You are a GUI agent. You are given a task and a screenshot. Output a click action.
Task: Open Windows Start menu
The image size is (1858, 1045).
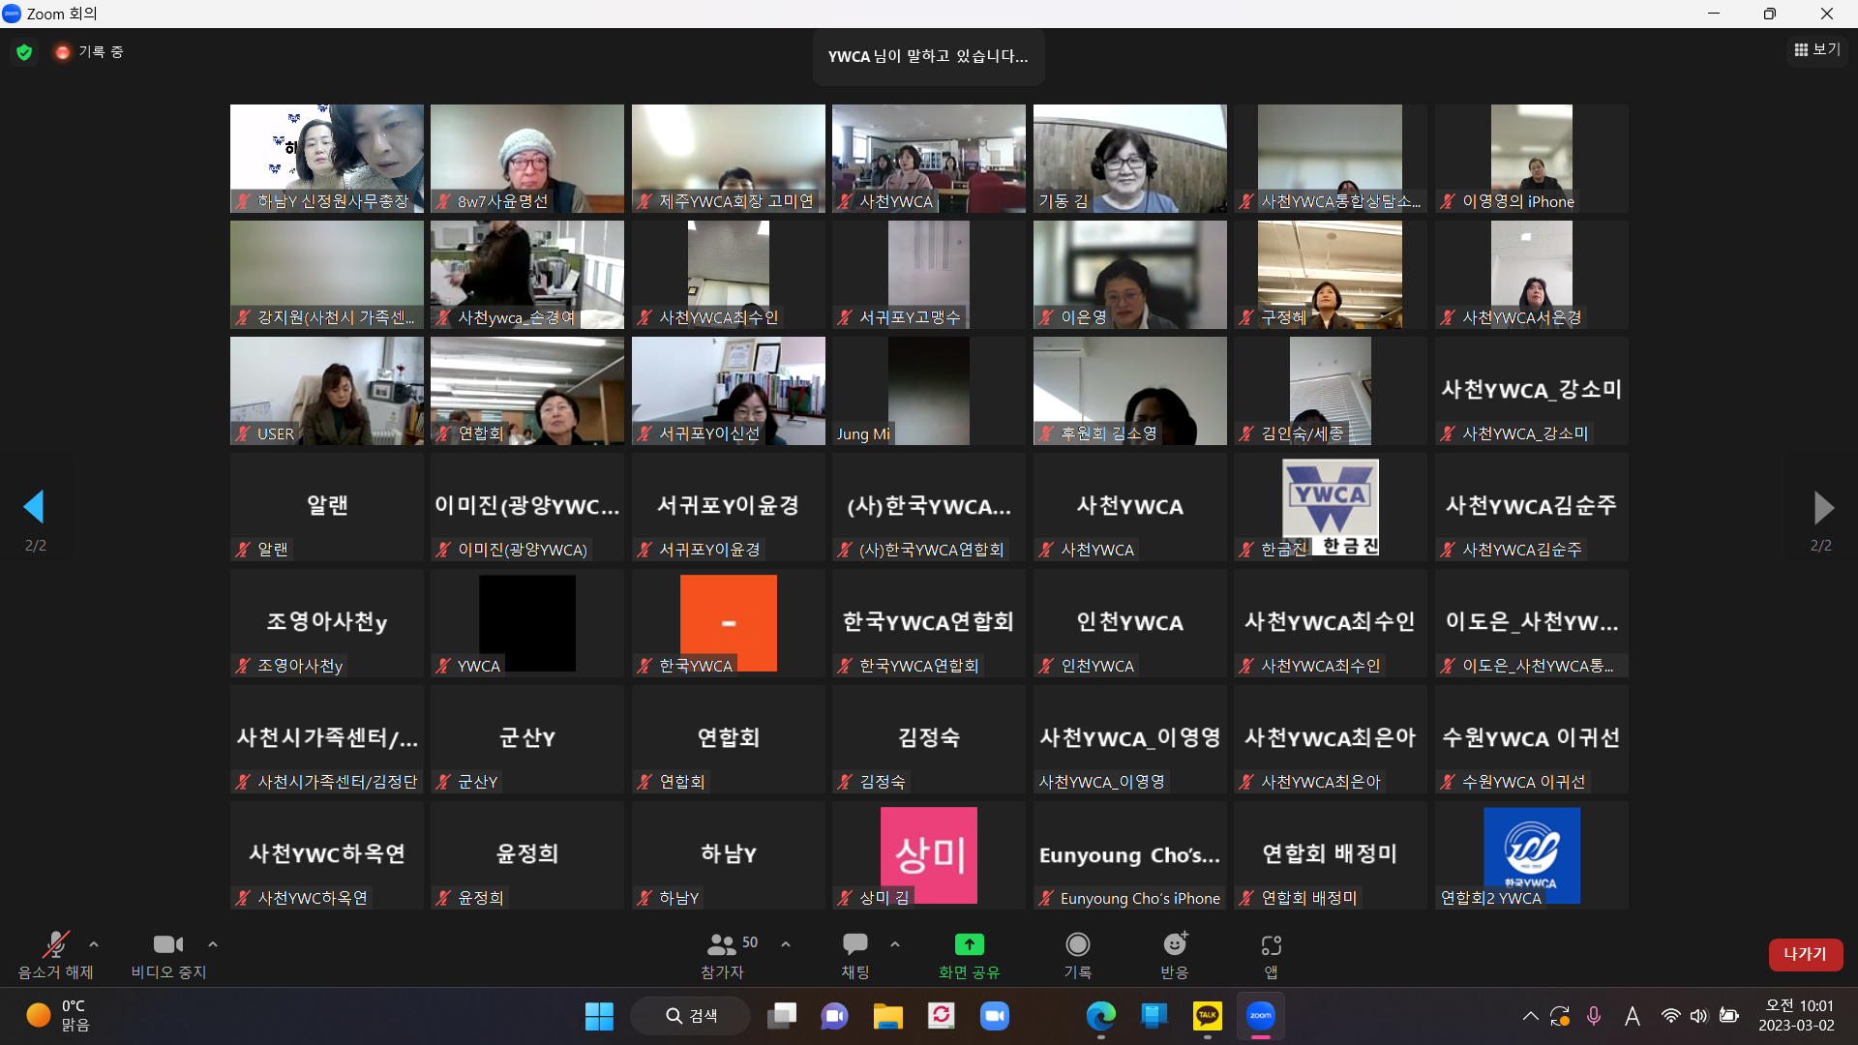click(599, 1016)
